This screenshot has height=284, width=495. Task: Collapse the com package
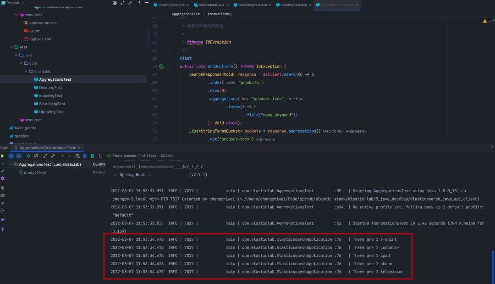coord(21,63)
